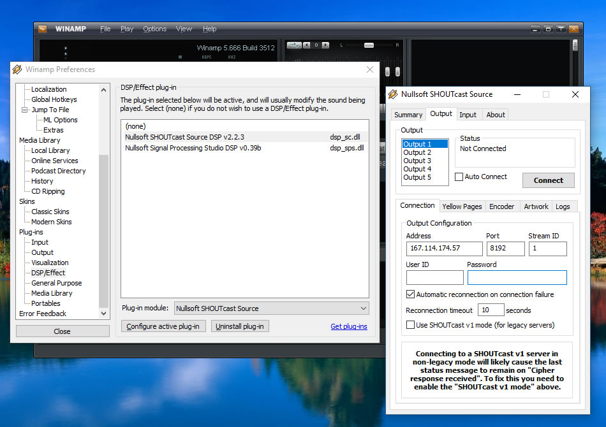Open Classic Skins preferences
This screenshot has height=427, width=606.
pos(50,212)
